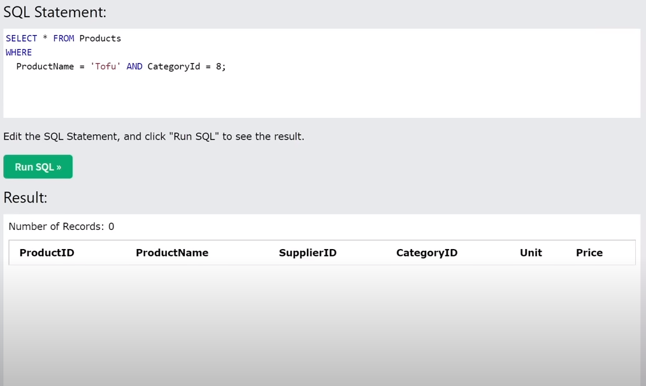Click the SQL Statement heading
Screen dimensions: 646x386
(x=55, y=12)
